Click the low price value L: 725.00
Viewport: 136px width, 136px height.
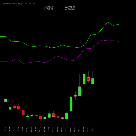[70, 9]
